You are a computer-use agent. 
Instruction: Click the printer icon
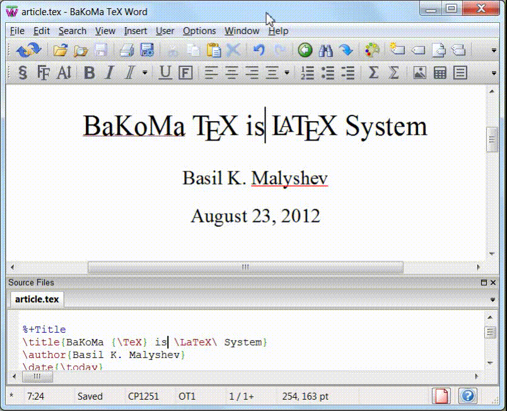(x=126, y=50)
